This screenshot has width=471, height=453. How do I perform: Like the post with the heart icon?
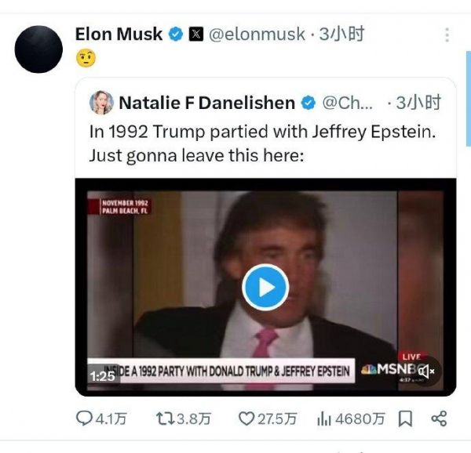(x=246, y=419)
